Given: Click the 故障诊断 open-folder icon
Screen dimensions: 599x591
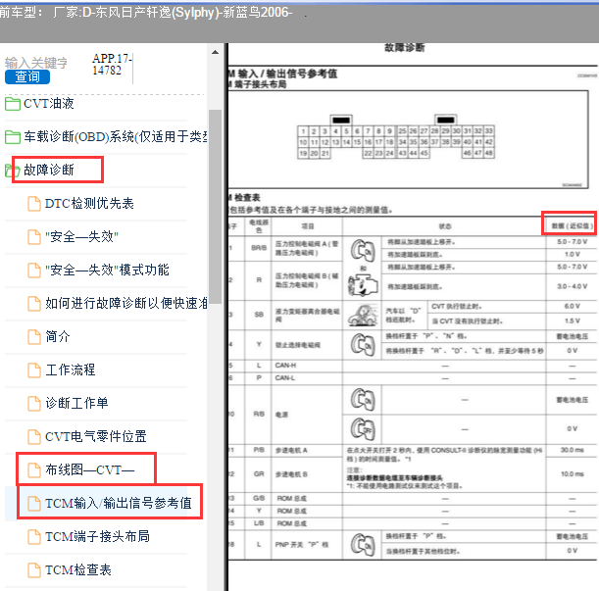Looking at the screenshot, I should click(13, 170).
